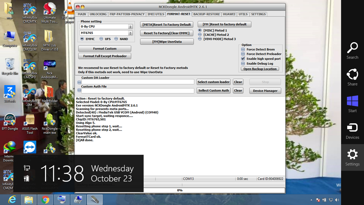This screenshot has height=205, width=364.
Task: Click [META]Reset To Factory Default
Action: [x=167, y=24]
